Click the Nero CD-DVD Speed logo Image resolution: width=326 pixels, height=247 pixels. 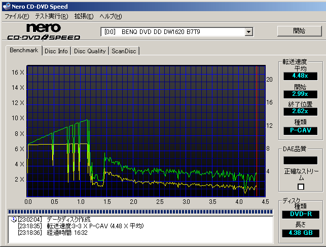pos(44,31)
